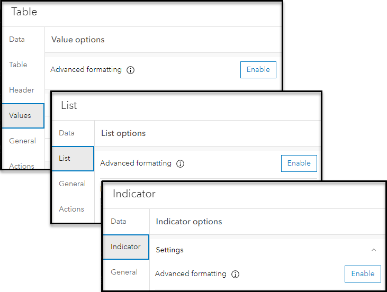Click info icon beside List Advanced formatting

pyautogui.click(x=180, y=163)
